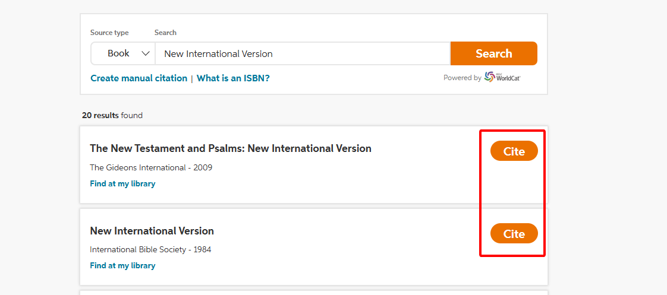Viewport: 667px width, 295px height.
Task: Click the Source type label
Action: point(109,33)
